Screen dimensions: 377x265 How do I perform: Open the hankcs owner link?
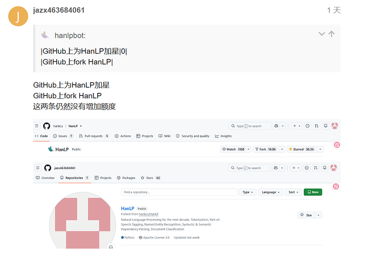58,126
